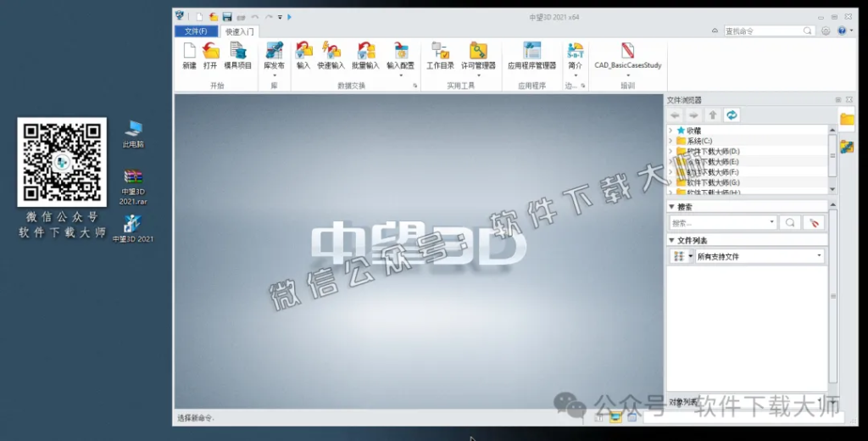
Task: Expand the 收藏 favorites tree node
Action: 671,131
